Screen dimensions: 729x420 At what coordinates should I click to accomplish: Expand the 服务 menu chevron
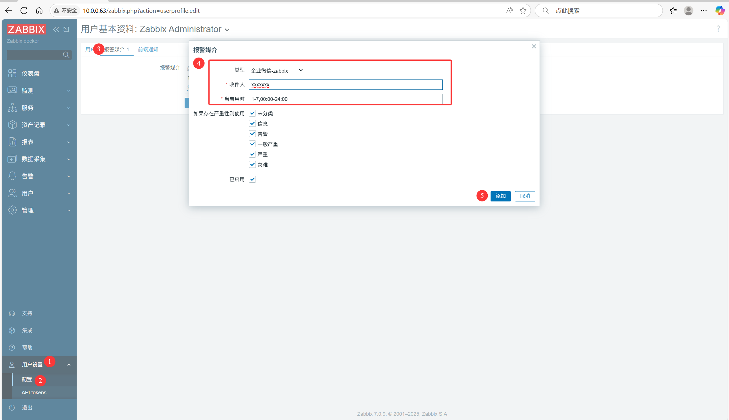(69, 108)
